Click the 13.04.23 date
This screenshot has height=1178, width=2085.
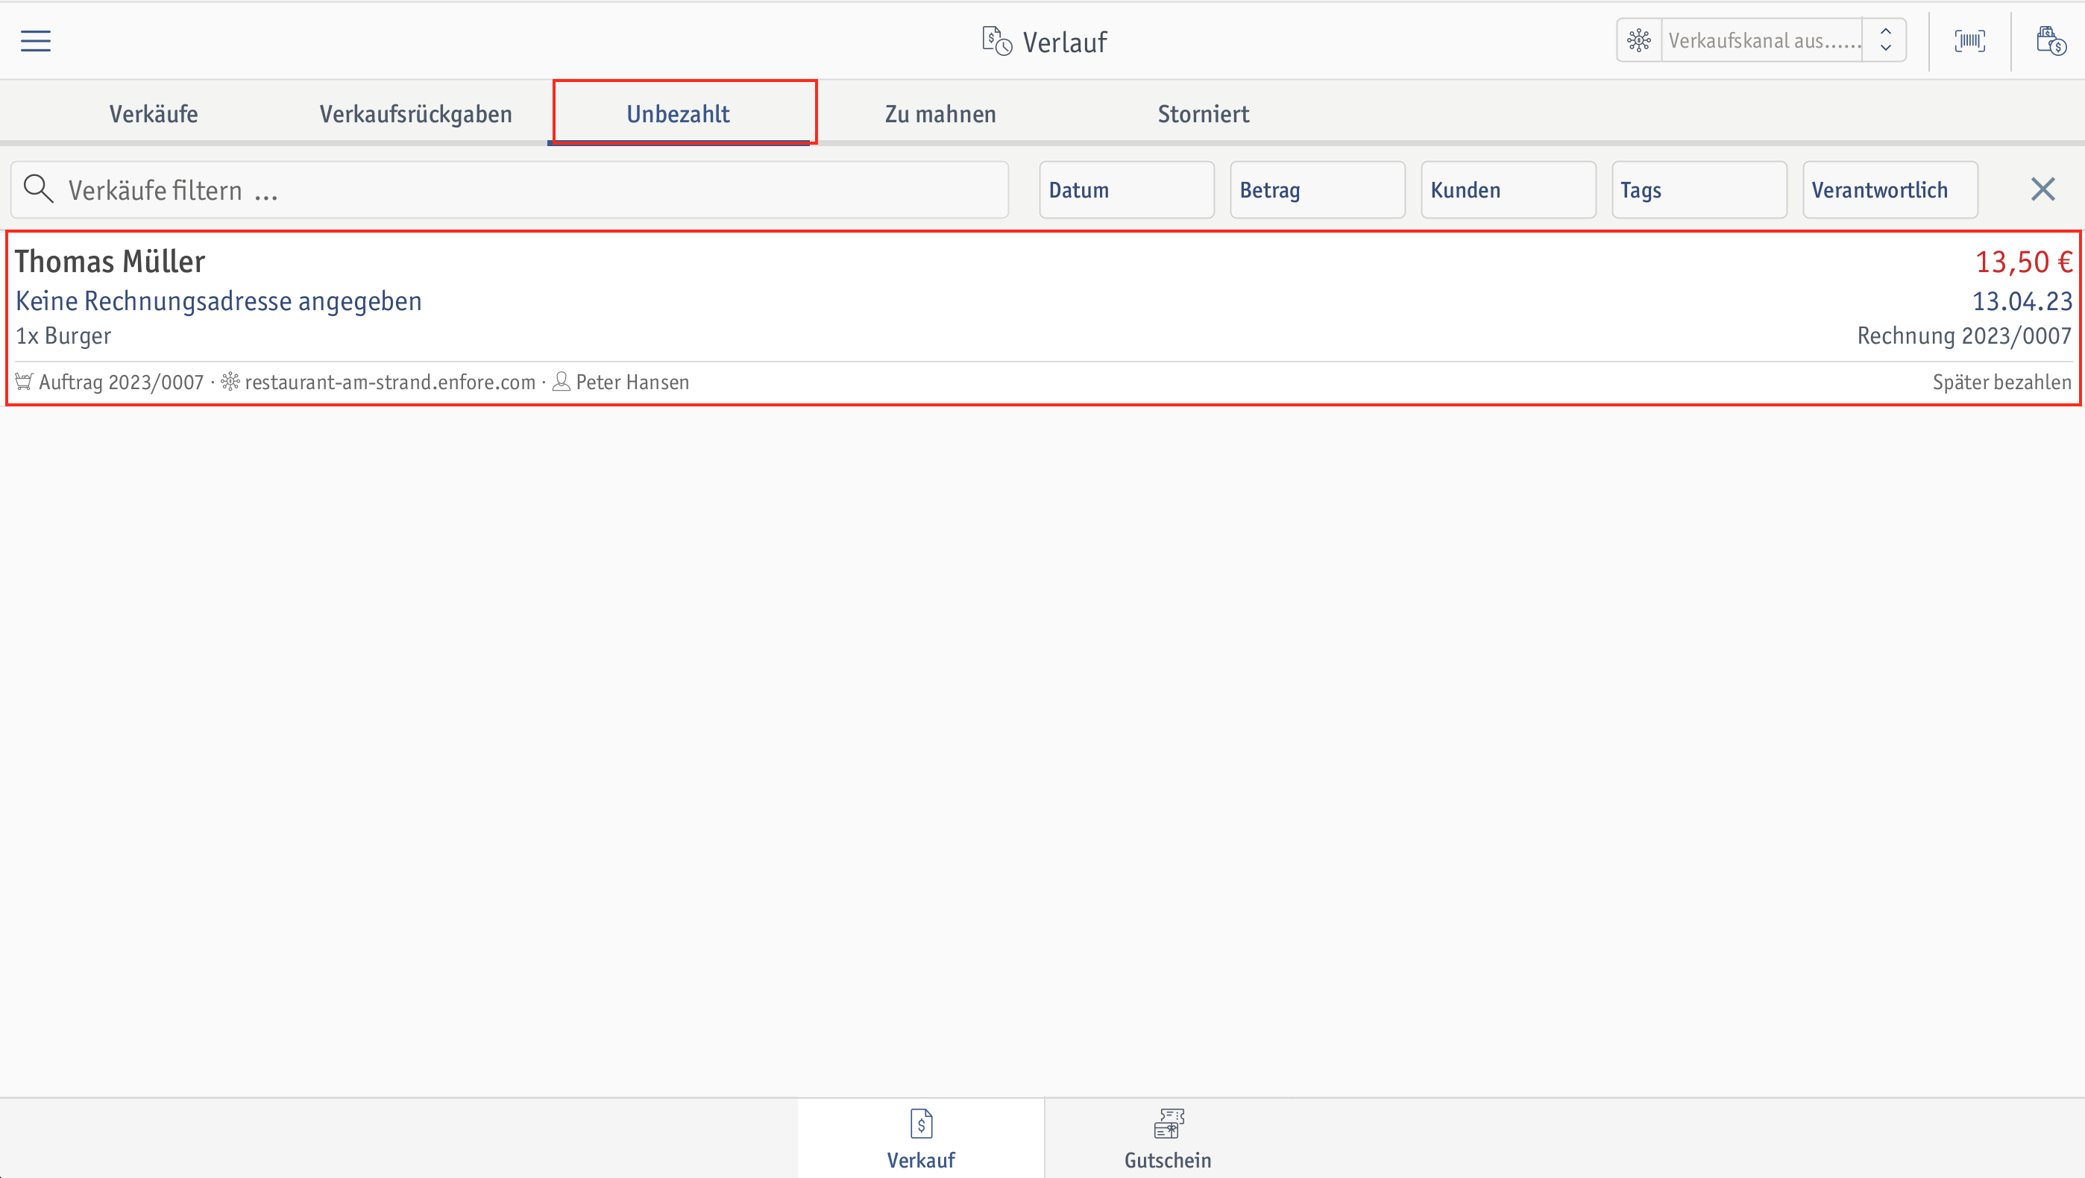tap(2022, 301)
